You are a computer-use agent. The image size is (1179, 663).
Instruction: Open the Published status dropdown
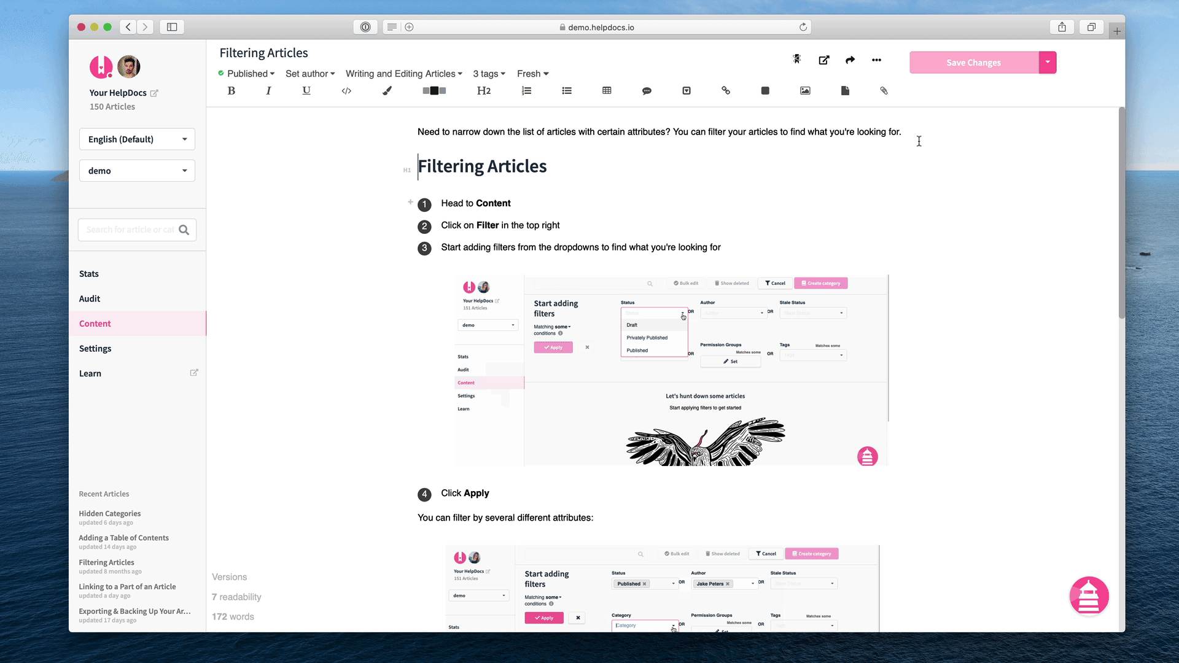click(x=246, y=74)
